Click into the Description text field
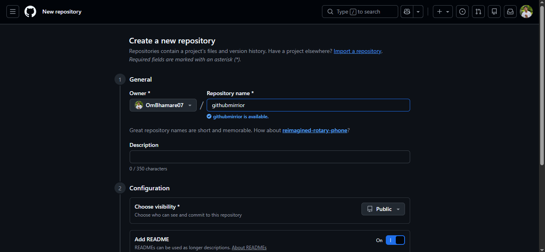Viewport: 545px width, 252px height. (270, 157)
